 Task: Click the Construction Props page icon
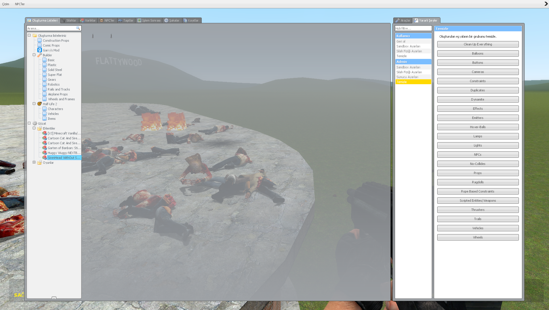point(40,41)
